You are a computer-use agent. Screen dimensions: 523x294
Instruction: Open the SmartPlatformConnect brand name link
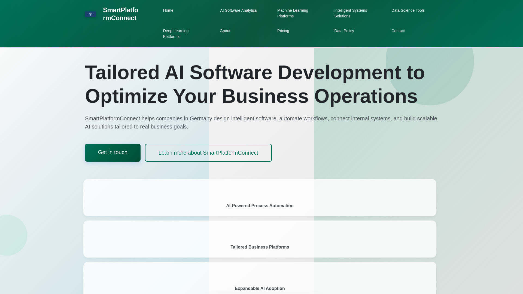[120, 14]
